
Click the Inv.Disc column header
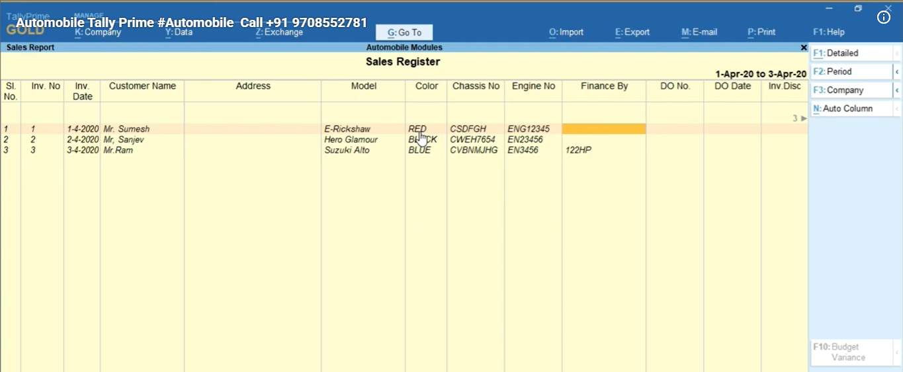click(784, 86)
